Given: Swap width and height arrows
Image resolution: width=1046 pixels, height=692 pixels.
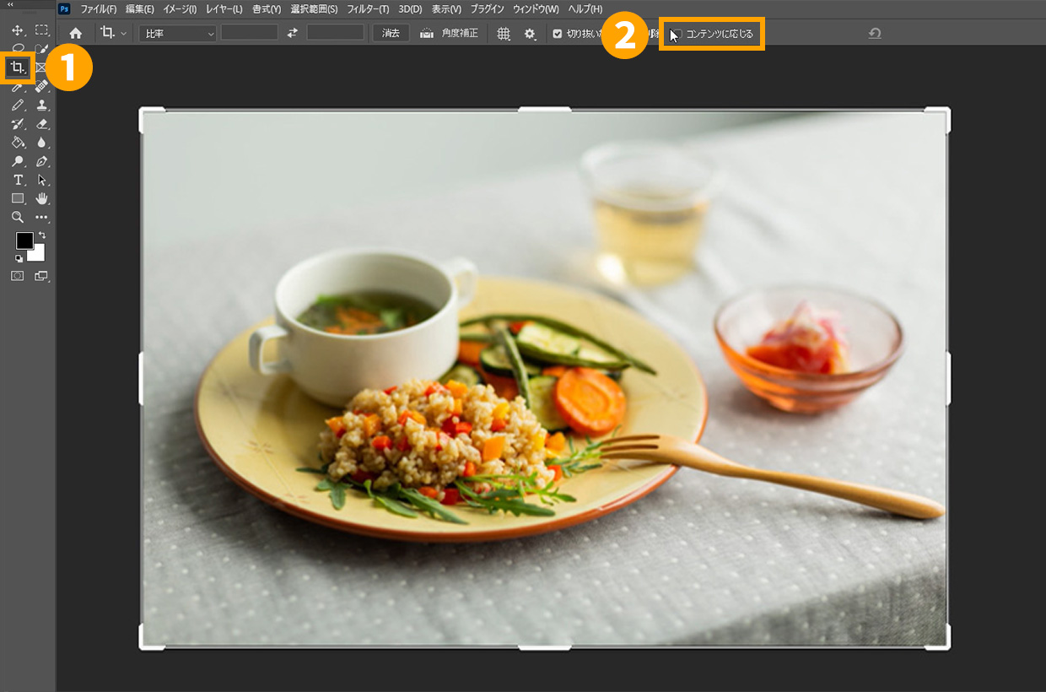Looking at the screenshot, I should click(x=292, y=33).
